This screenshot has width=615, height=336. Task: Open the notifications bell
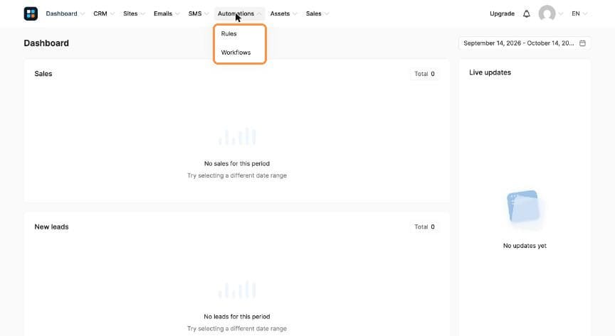pos(526,13)
